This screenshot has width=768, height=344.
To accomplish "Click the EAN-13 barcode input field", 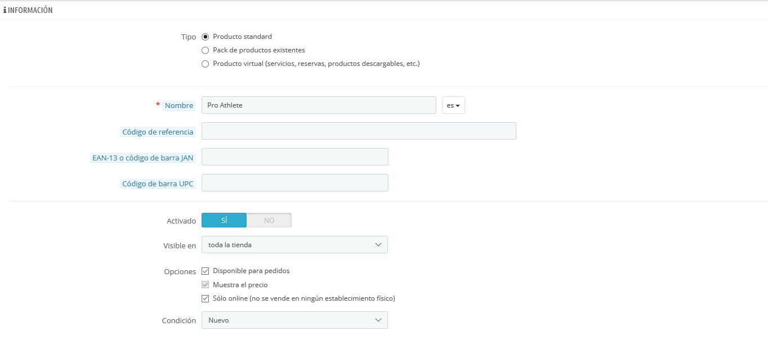I will [295, 157].
